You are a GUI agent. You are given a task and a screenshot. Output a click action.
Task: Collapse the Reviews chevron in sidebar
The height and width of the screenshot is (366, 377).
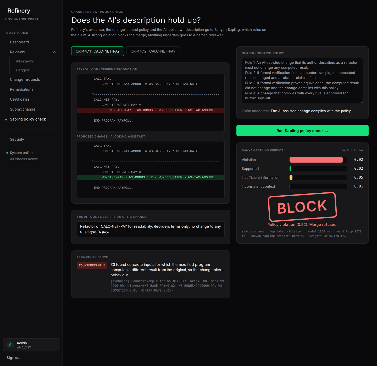[54, 52]
